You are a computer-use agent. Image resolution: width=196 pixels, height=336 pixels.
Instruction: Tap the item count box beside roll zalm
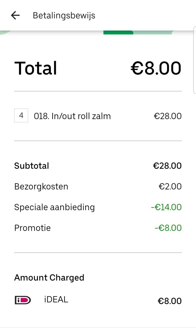(21, 116)
